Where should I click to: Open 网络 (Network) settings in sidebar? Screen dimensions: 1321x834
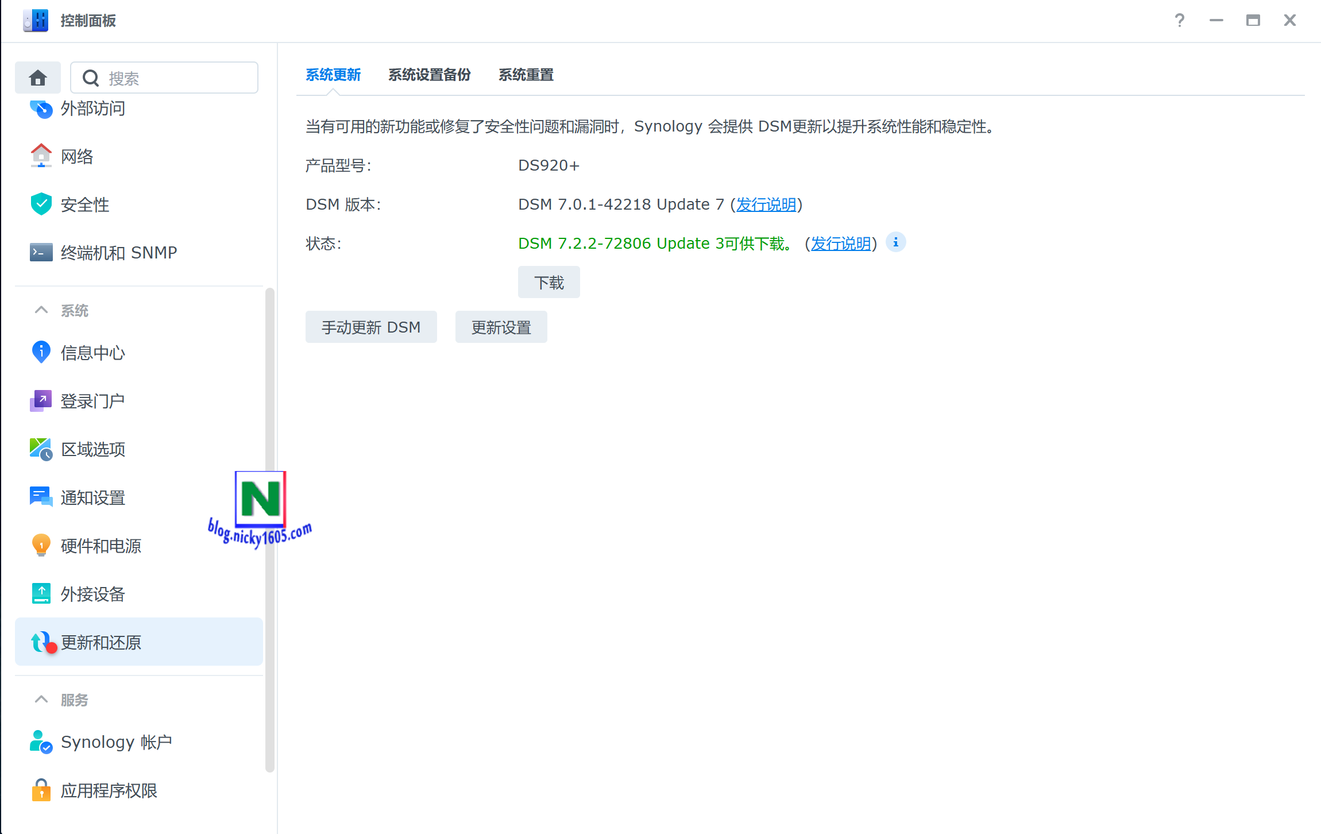tap(76, 156)
